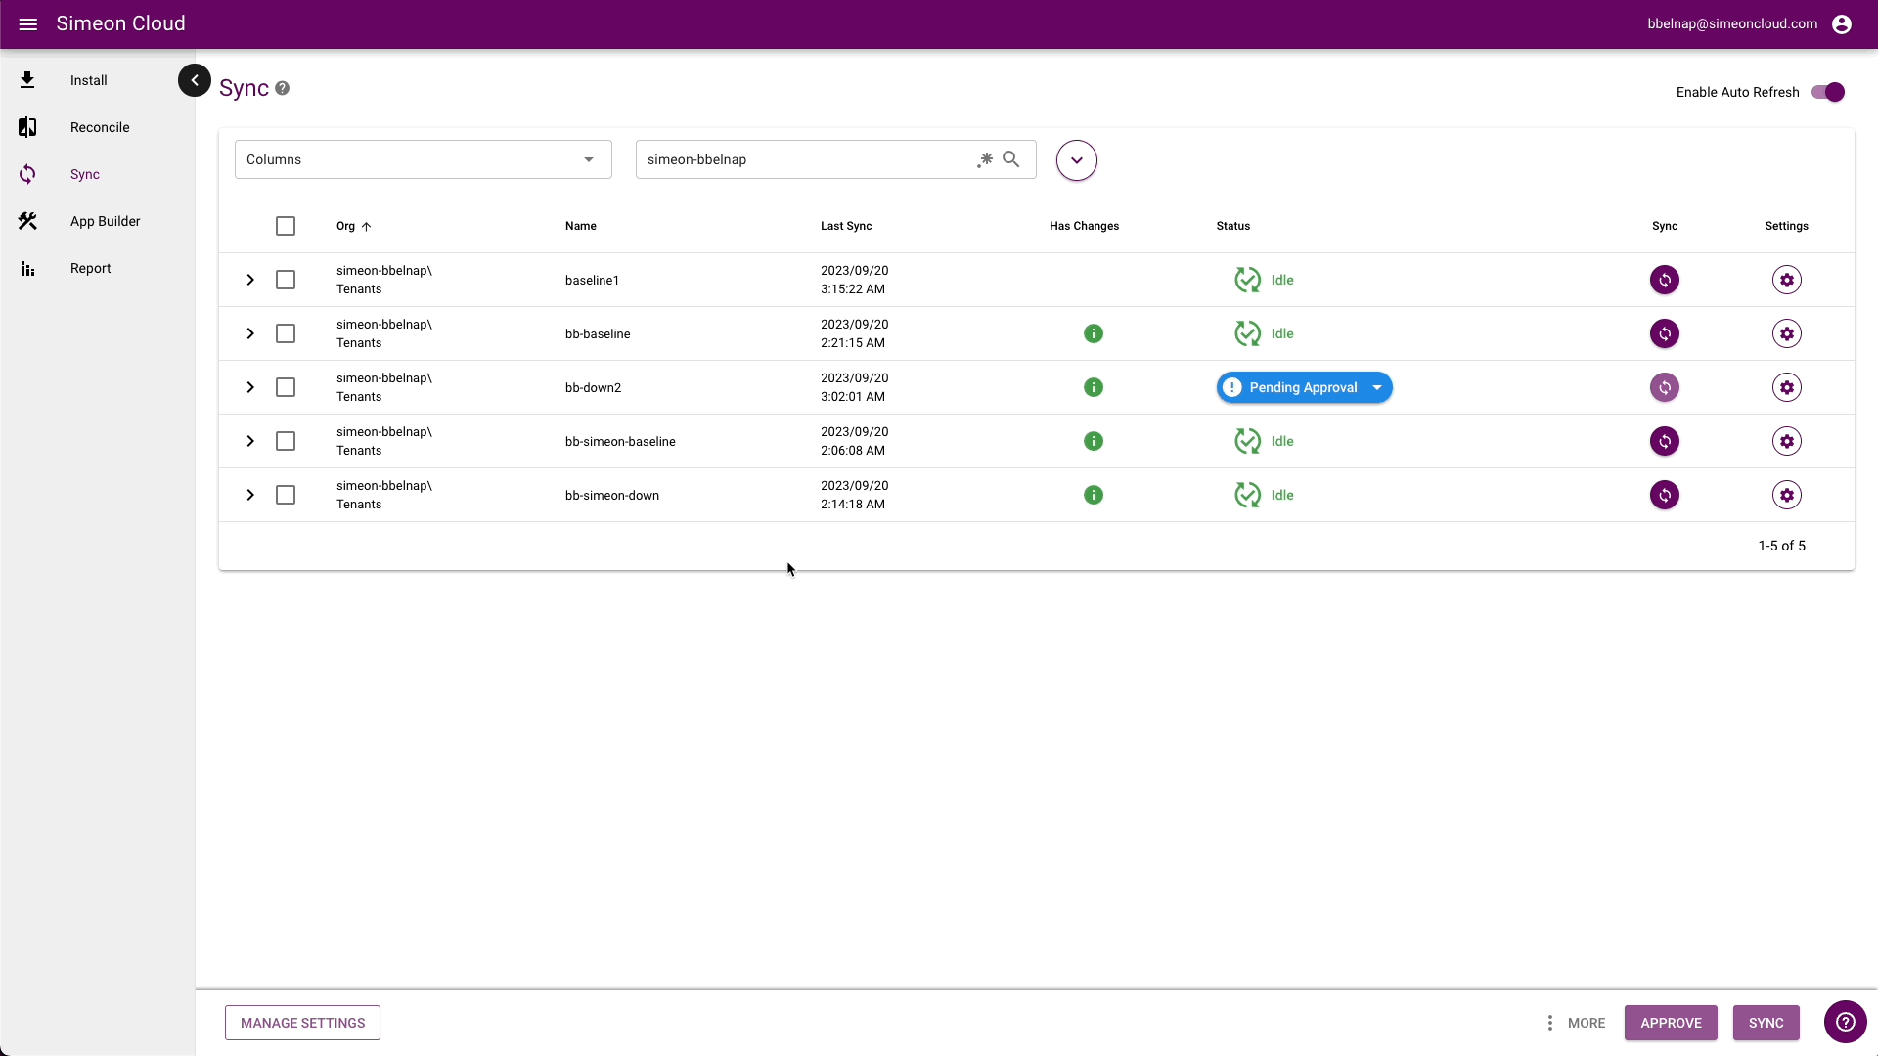Screen dimensions: 1878x1056
Task: Click the APPROVE button
Action: pos(1671,1023)
